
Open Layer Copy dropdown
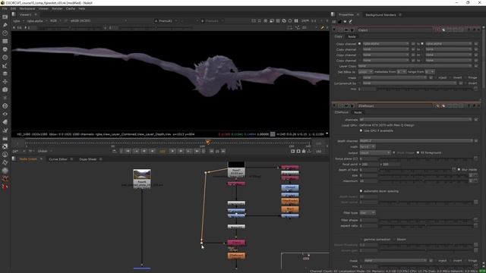coord(415,66)
